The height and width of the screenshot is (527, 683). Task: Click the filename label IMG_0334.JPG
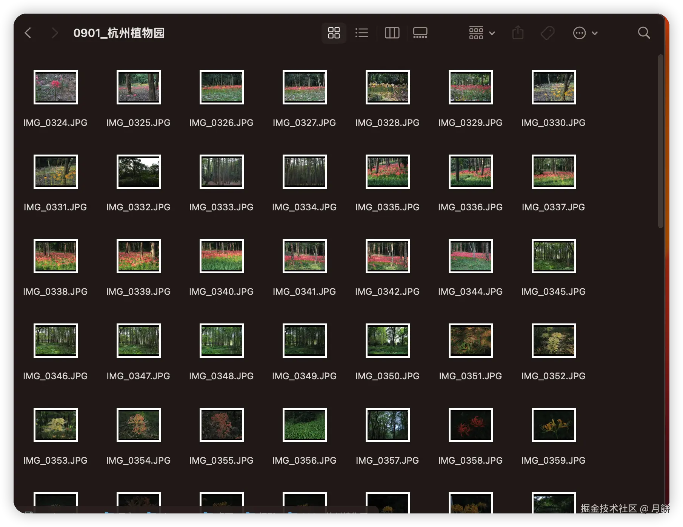click(305, 207)
